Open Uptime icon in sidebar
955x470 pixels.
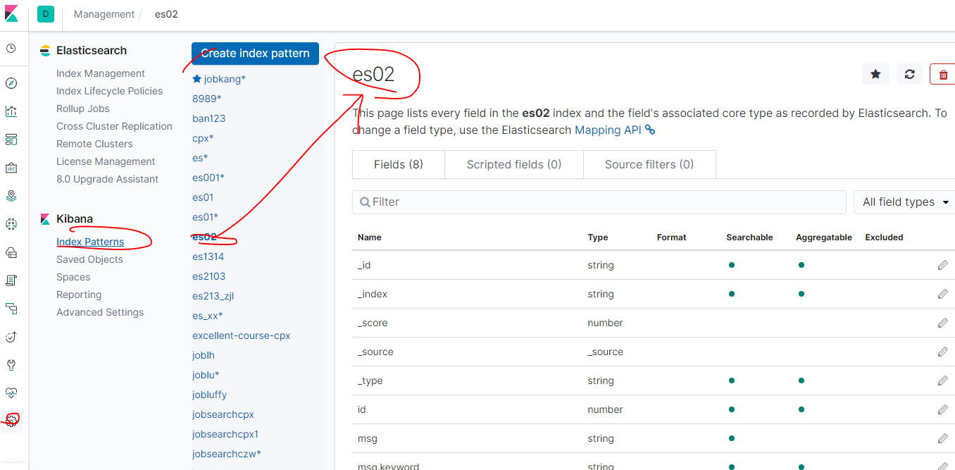(11, 337)
